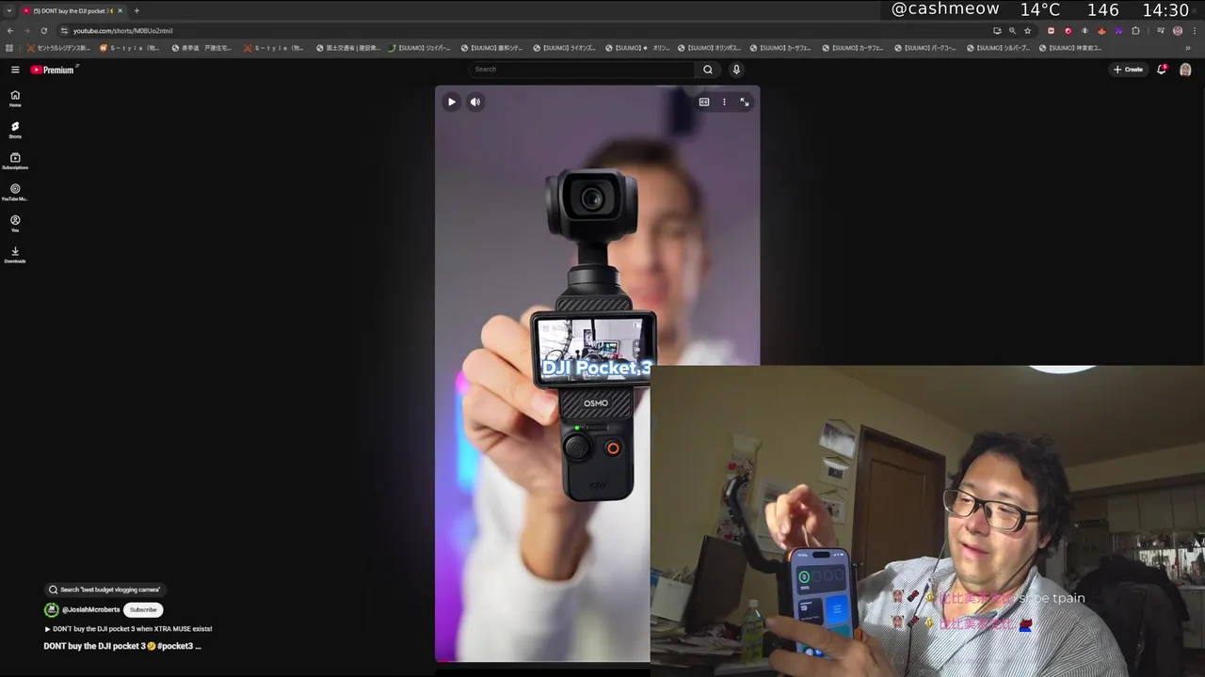Open Shorts in the YouTube sidebar
This screenshot has width=1205, height=677.
(x=15, y=130)
